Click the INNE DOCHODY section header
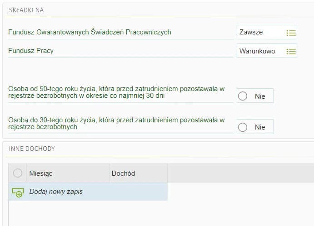The width and height of the screenshot is (314, 226). click(32, 148)
